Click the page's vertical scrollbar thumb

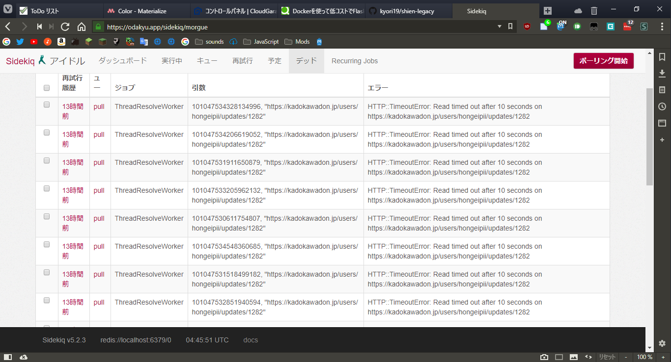(x=649, y=136)
